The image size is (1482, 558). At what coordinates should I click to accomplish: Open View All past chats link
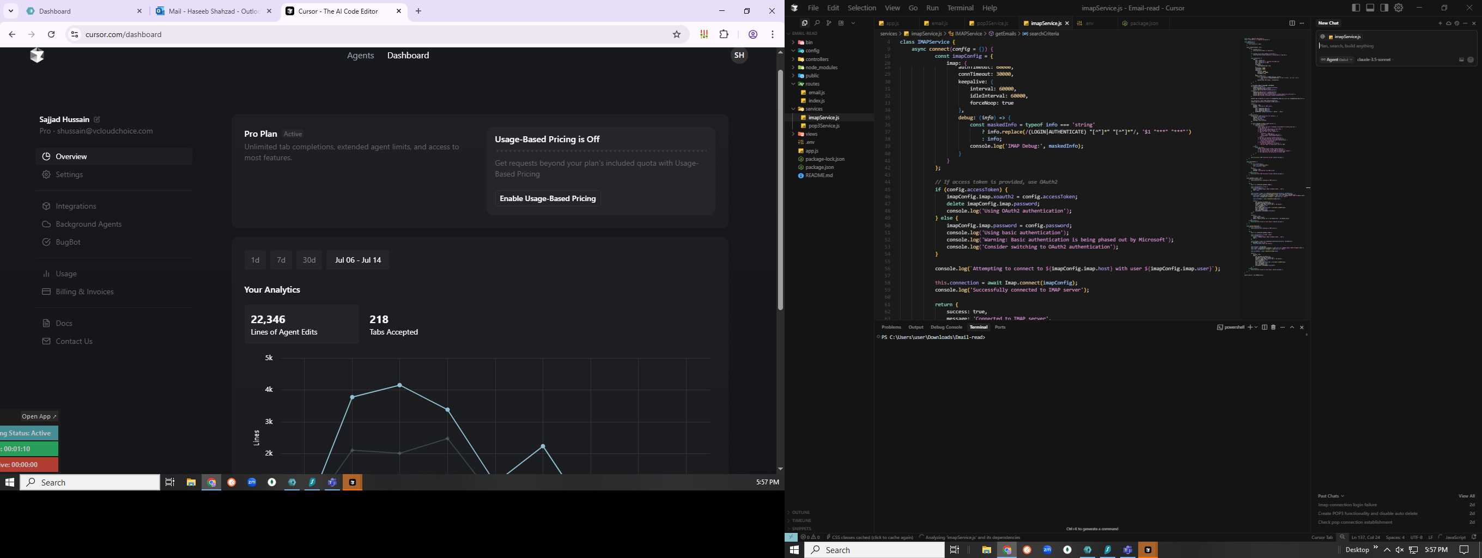(1466, 496)
